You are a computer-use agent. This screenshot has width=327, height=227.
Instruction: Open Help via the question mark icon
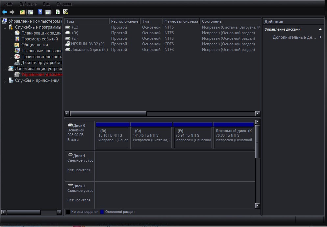tap(40, 12)
